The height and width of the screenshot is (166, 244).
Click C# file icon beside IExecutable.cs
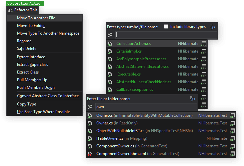tap(110, 75)
